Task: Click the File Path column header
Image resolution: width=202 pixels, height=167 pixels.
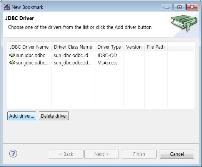Action: [x=156, y=47]
